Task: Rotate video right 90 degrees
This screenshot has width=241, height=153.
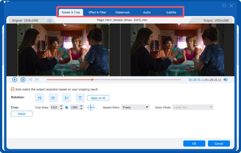Action: pos(53,98)
